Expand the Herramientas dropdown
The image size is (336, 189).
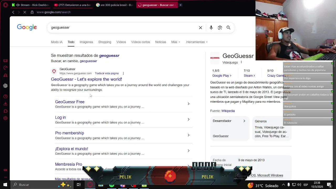click(197, 42)
